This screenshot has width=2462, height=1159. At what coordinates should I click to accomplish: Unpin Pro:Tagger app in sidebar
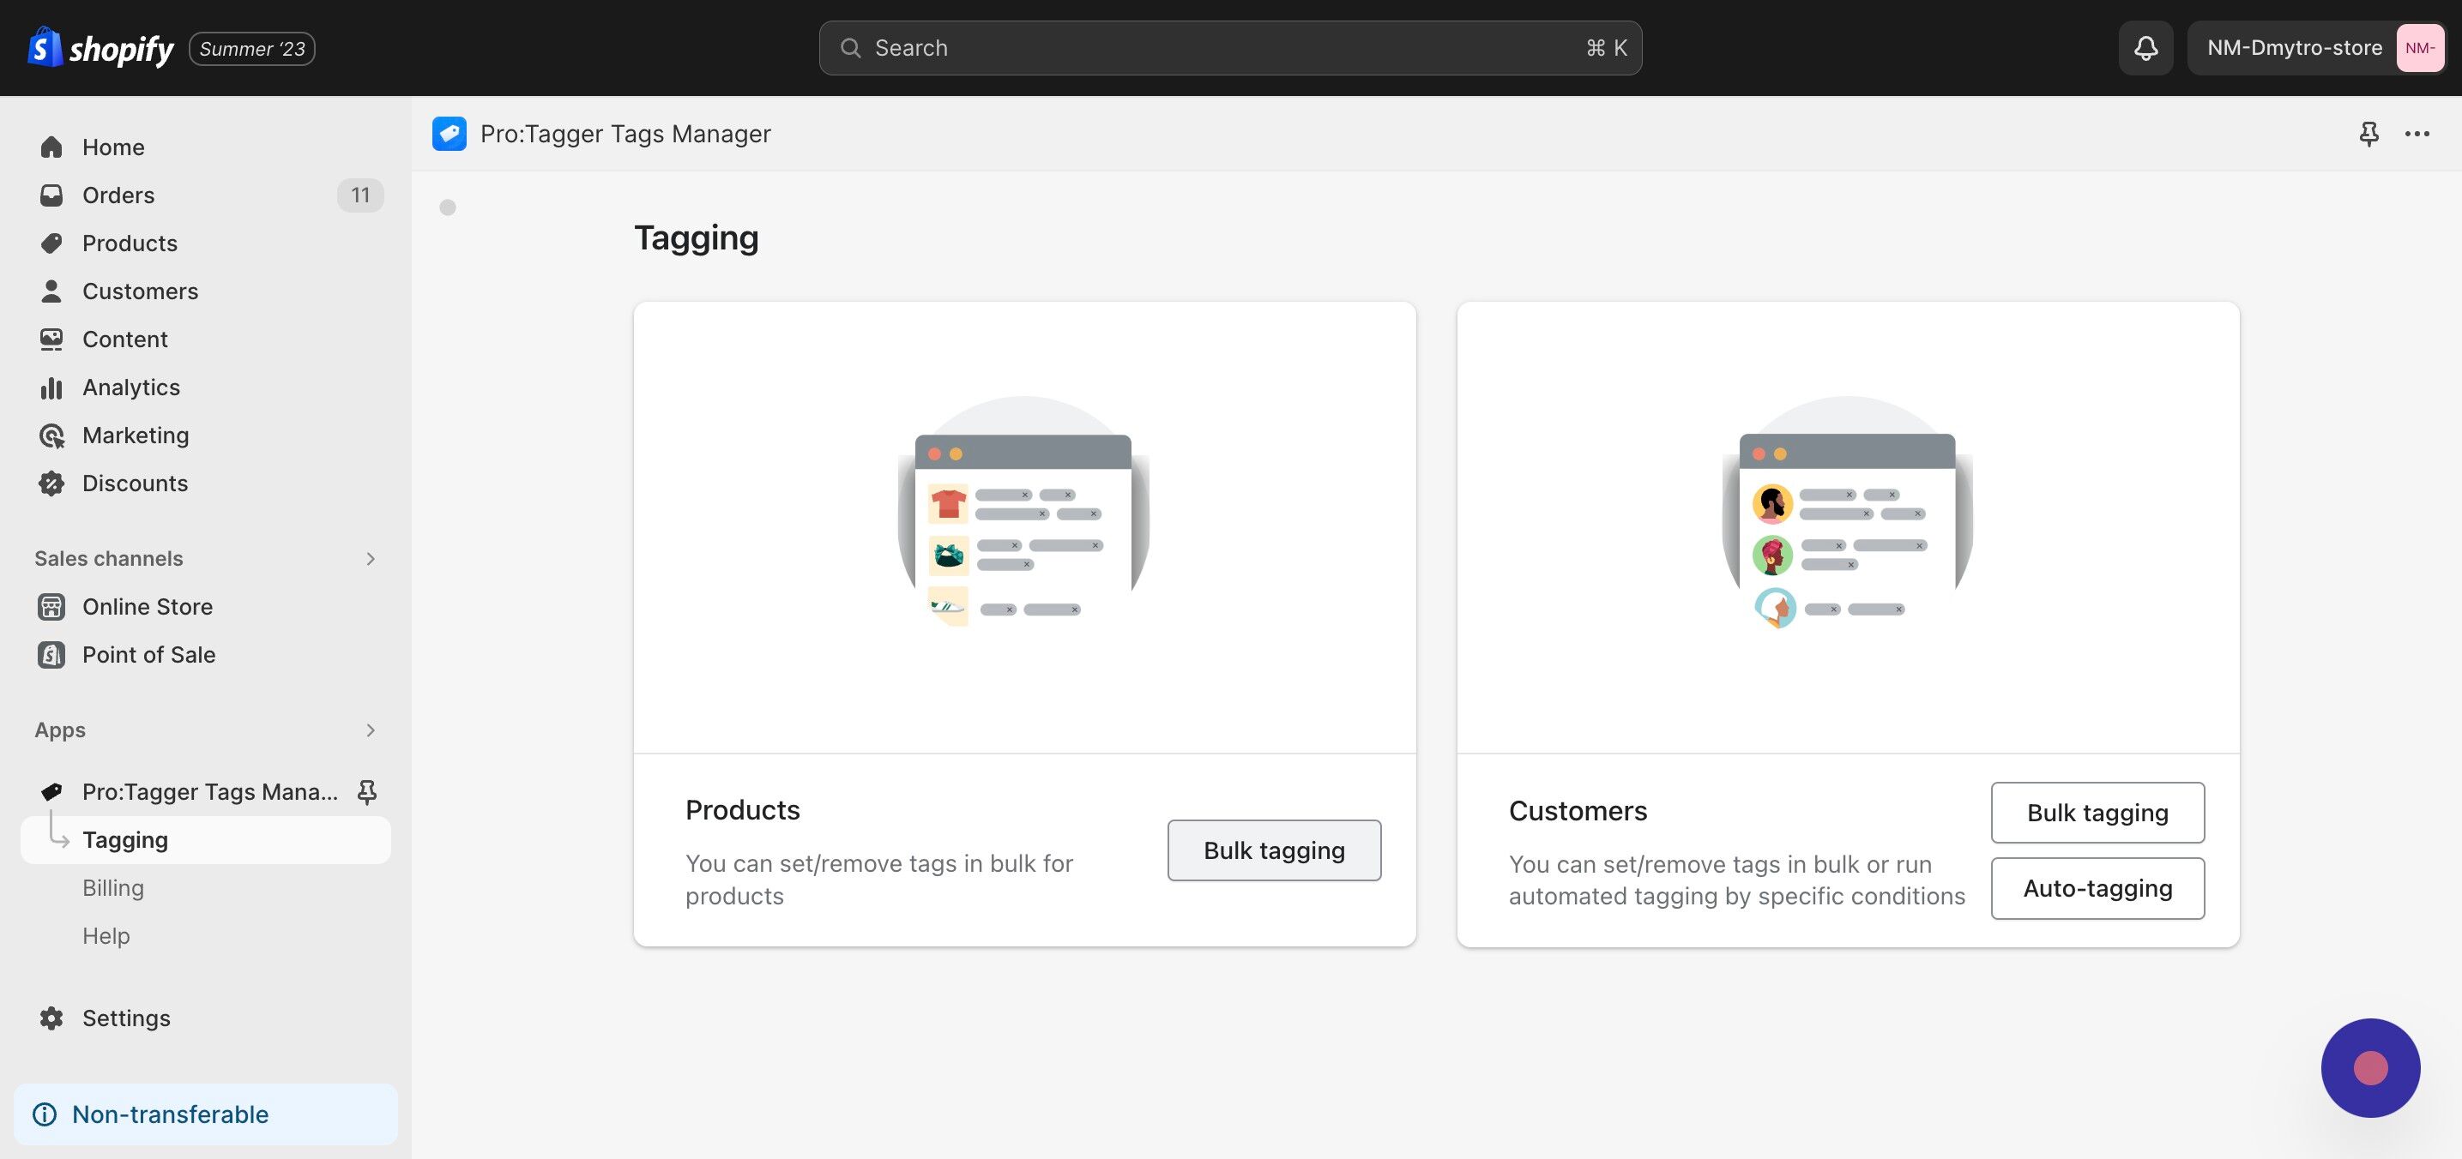click(x=367, y=791)
